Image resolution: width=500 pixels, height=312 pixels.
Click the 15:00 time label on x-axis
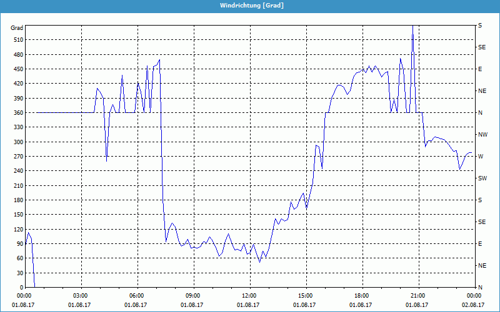(305, 295)
